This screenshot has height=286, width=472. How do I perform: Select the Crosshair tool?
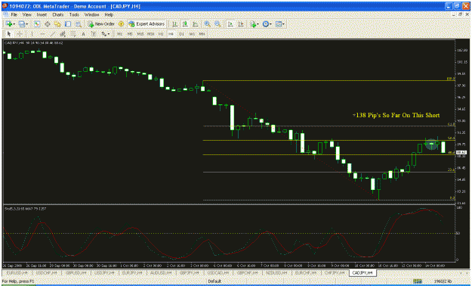(x=20, y=34)
